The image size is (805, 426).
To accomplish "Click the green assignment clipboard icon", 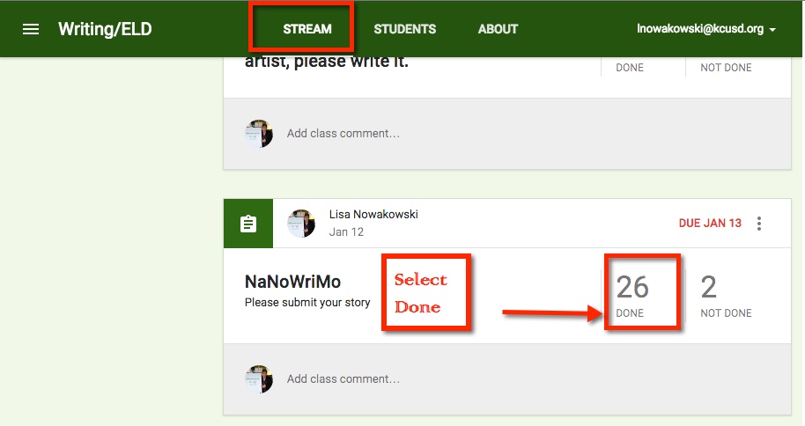I will pyautogui.click(x=248, y=224).
